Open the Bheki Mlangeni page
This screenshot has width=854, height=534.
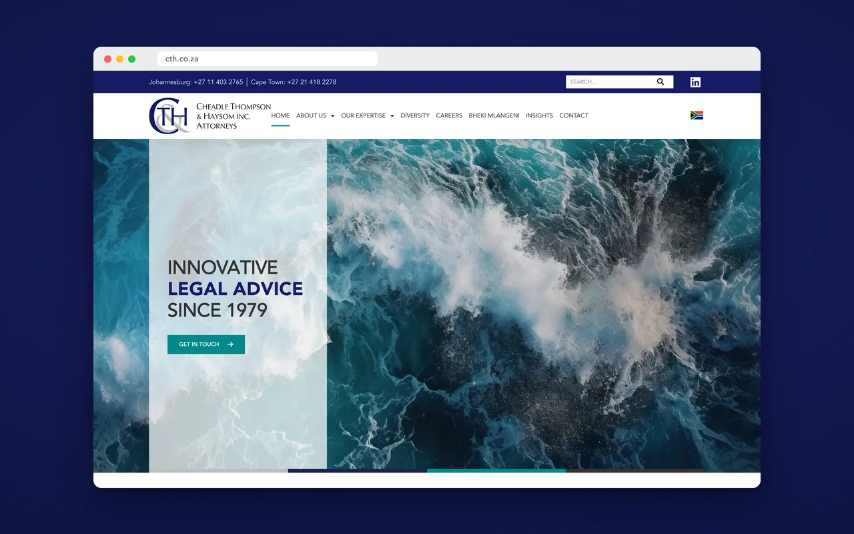coord(494,115)
